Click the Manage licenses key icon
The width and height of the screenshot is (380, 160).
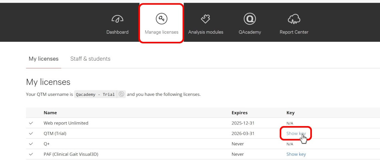point(161,19)
